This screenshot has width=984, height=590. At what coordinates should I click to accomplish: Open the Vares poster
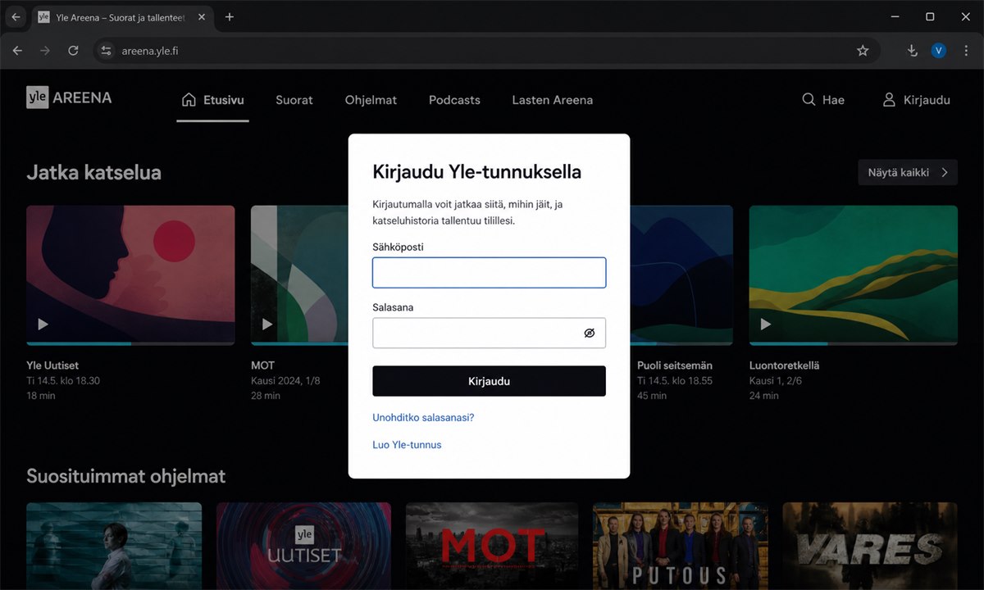coord(870,546)
